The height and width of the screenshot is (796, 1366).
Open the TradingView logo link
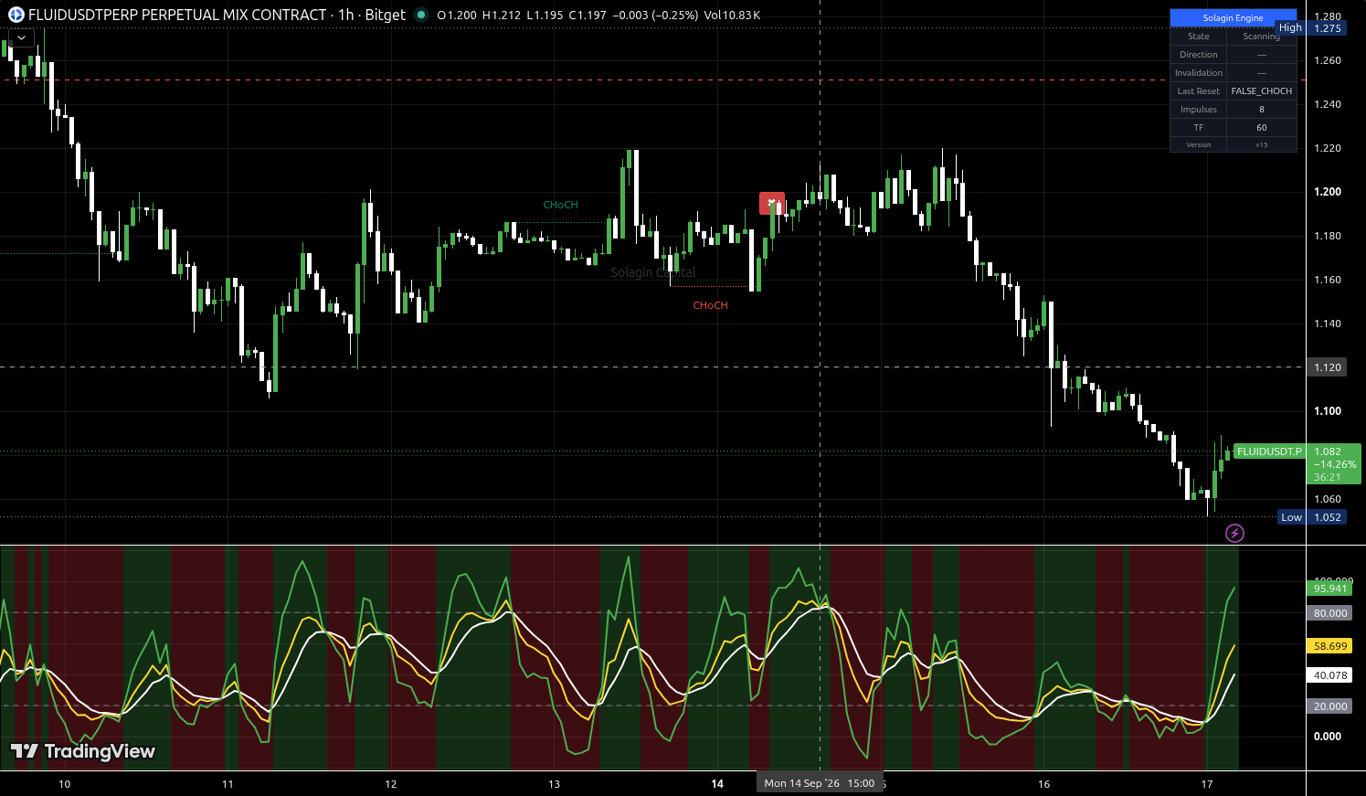coord(82,751)
